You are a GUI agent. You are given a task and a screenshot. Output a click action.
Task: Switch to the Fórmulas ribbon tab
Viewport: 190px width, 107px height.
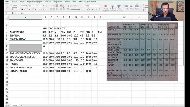click(47, 2)
